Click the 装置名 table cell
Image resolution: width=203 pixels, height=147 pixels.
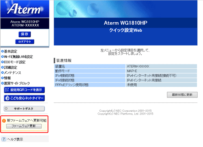pyautogui.click(x=90, y=66)
